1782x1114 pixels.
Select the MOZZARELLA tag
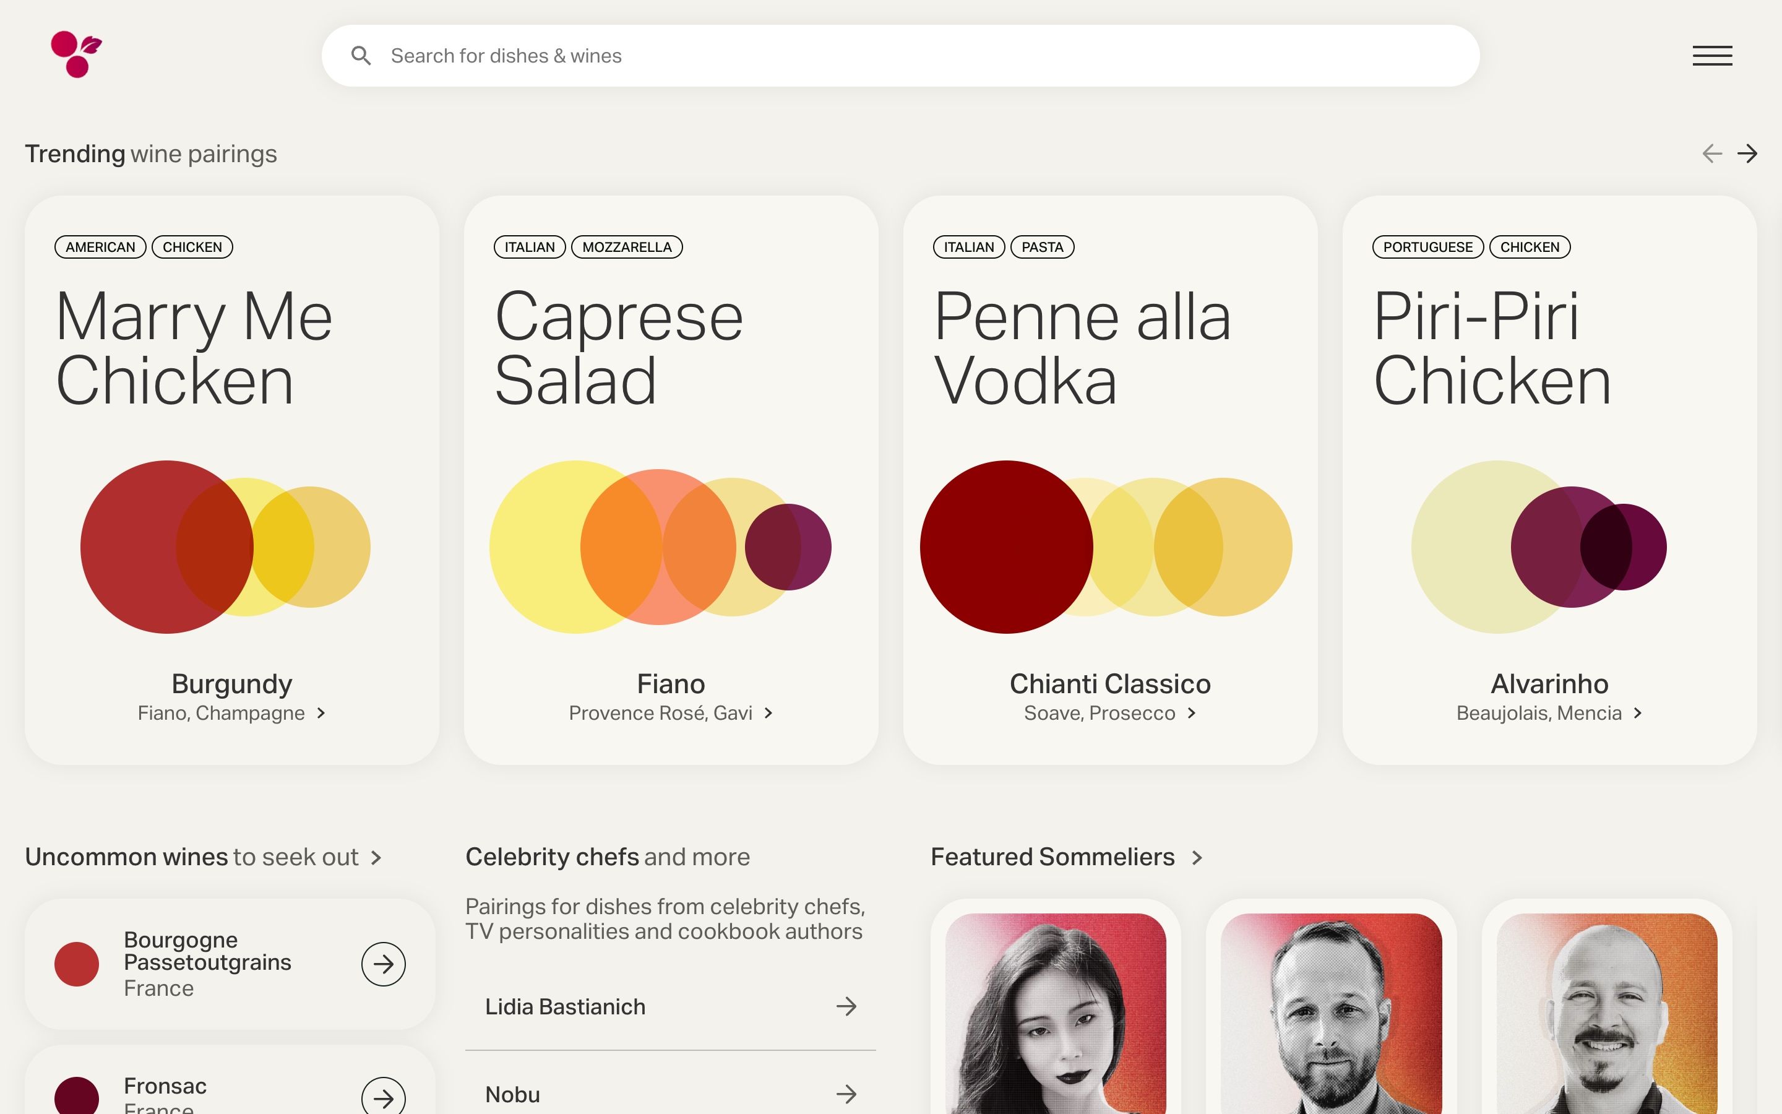[x=627, y=247]
